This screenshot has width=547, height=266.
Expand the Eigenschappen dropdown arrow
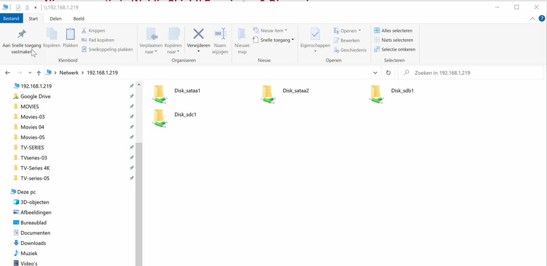click(x=315, y=51)
